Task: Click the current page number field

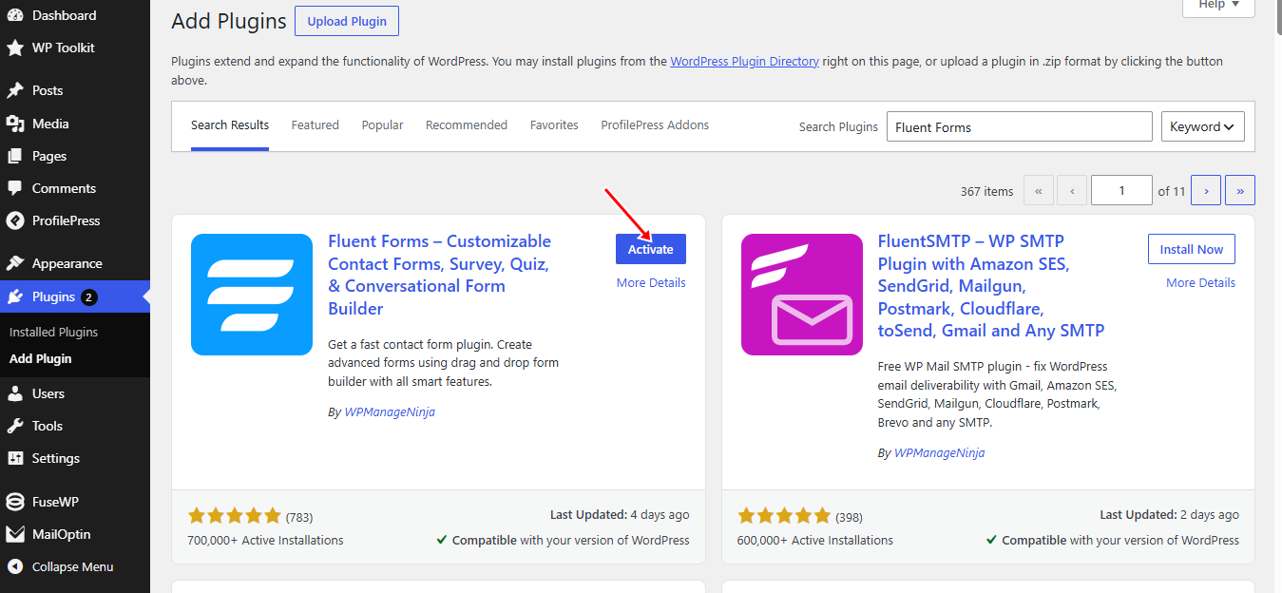Action: (x=1121, y=190)
